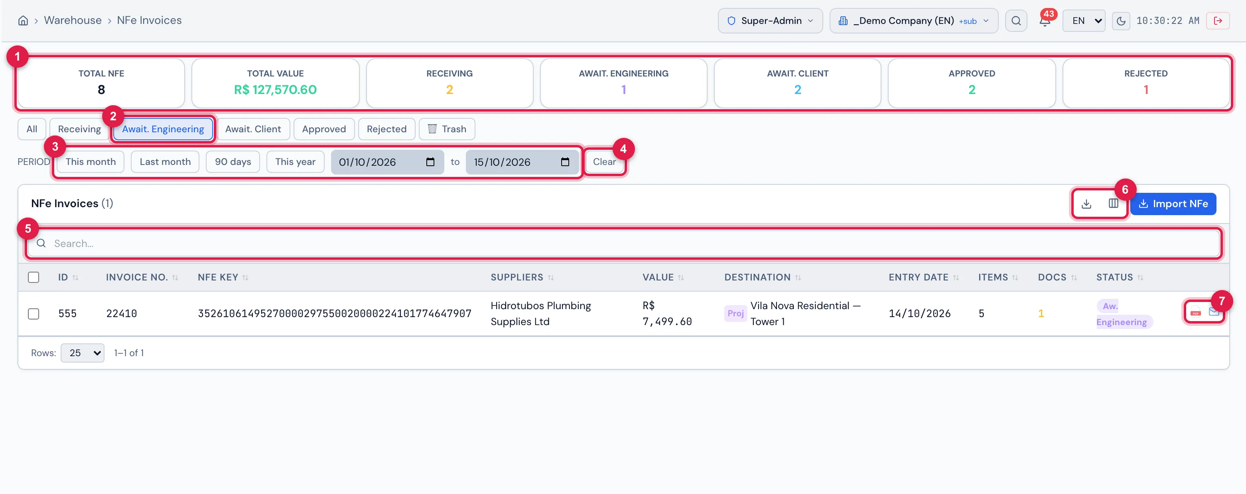Clear the period filter
The image size is (1246, 494).
tap(604, 162)
